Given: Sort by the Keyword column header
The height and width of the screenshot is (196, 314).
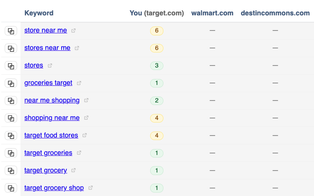Looking at the screenshot, I should (x=39, y=13).
